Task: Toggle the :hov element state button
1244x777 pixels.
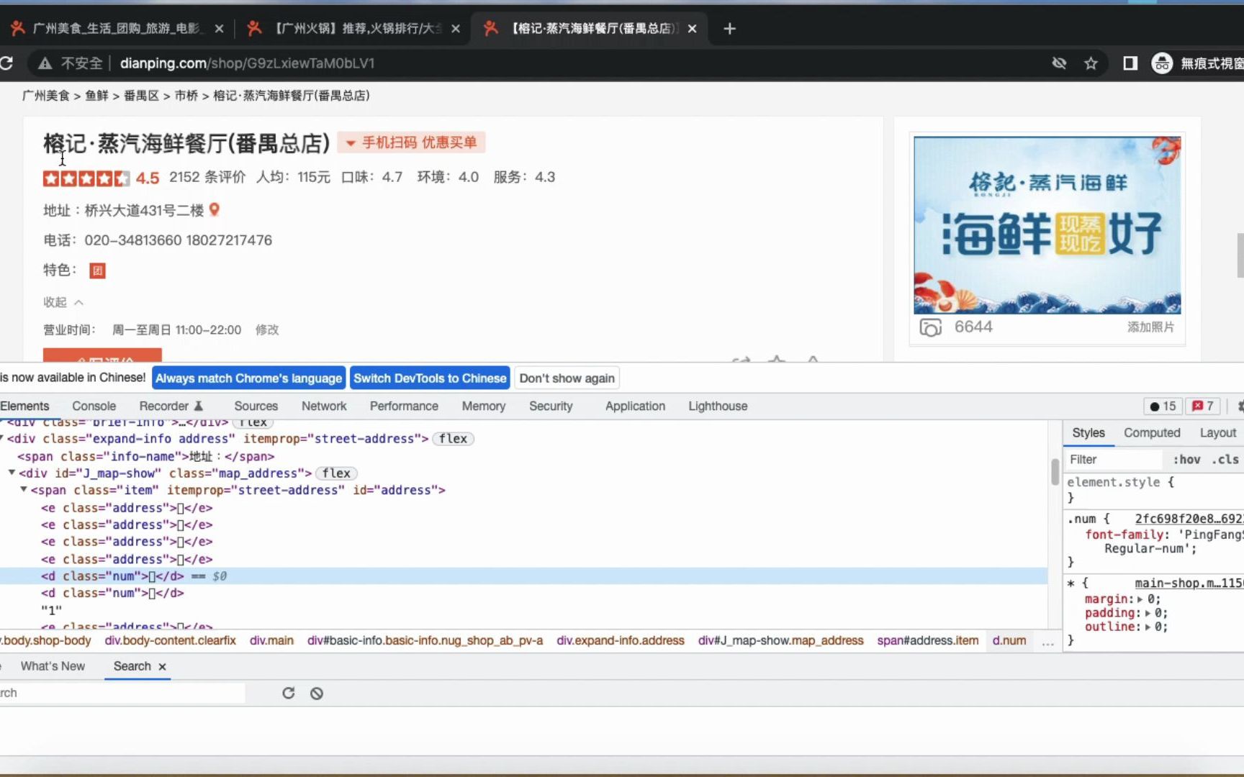Action: 1186,460
